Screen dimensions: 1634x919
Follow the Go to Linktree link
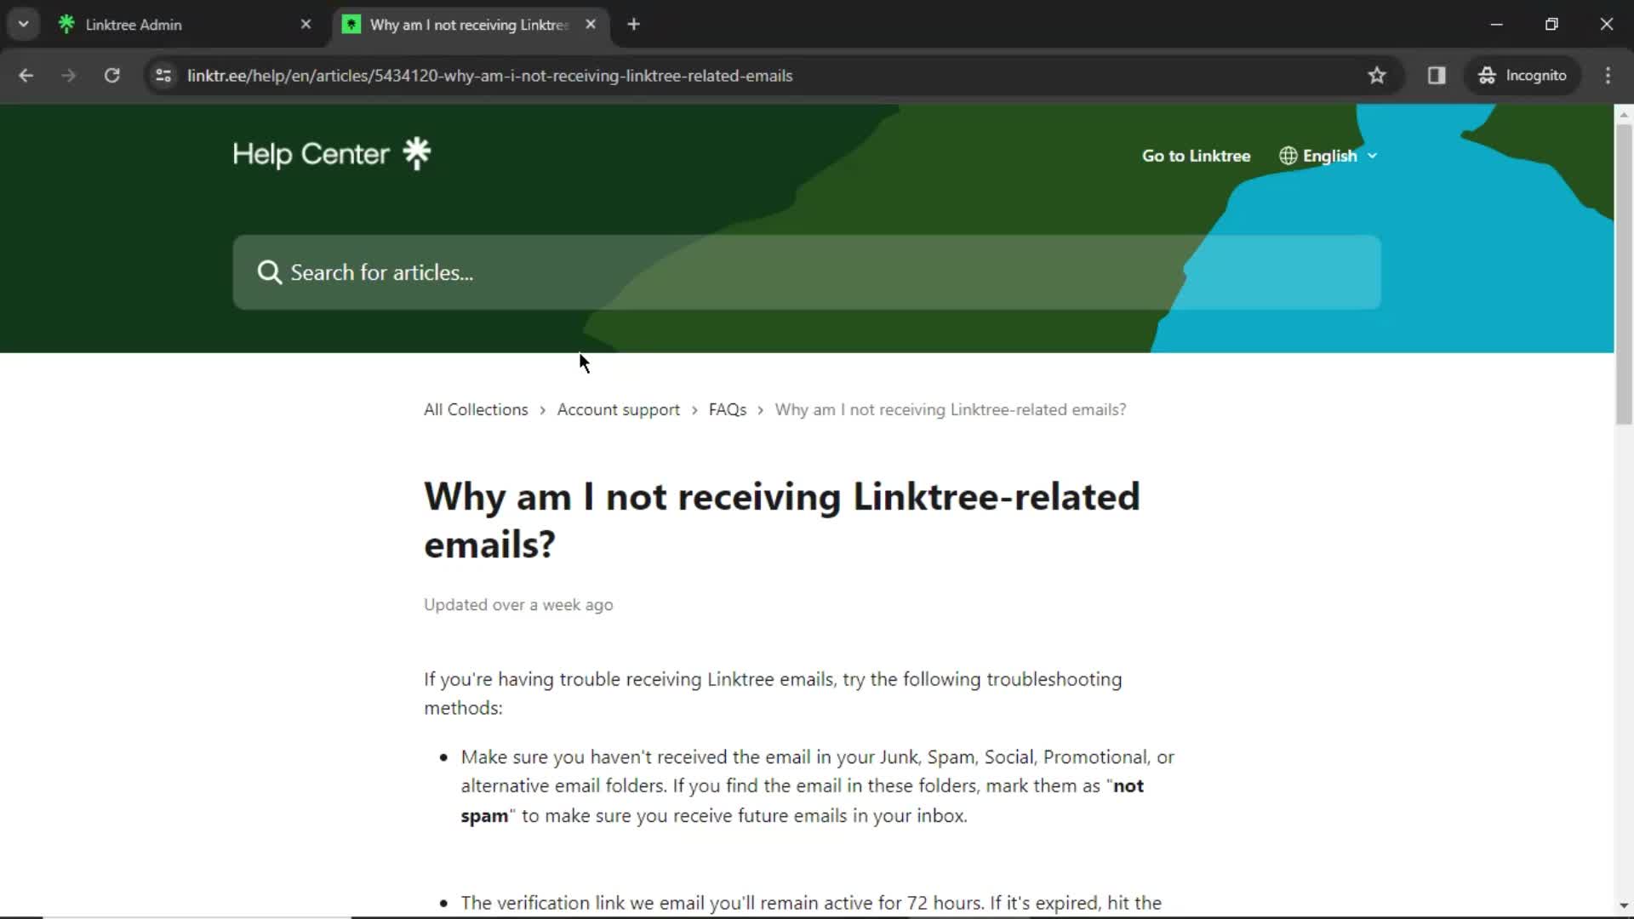(x=1196, y=156)
